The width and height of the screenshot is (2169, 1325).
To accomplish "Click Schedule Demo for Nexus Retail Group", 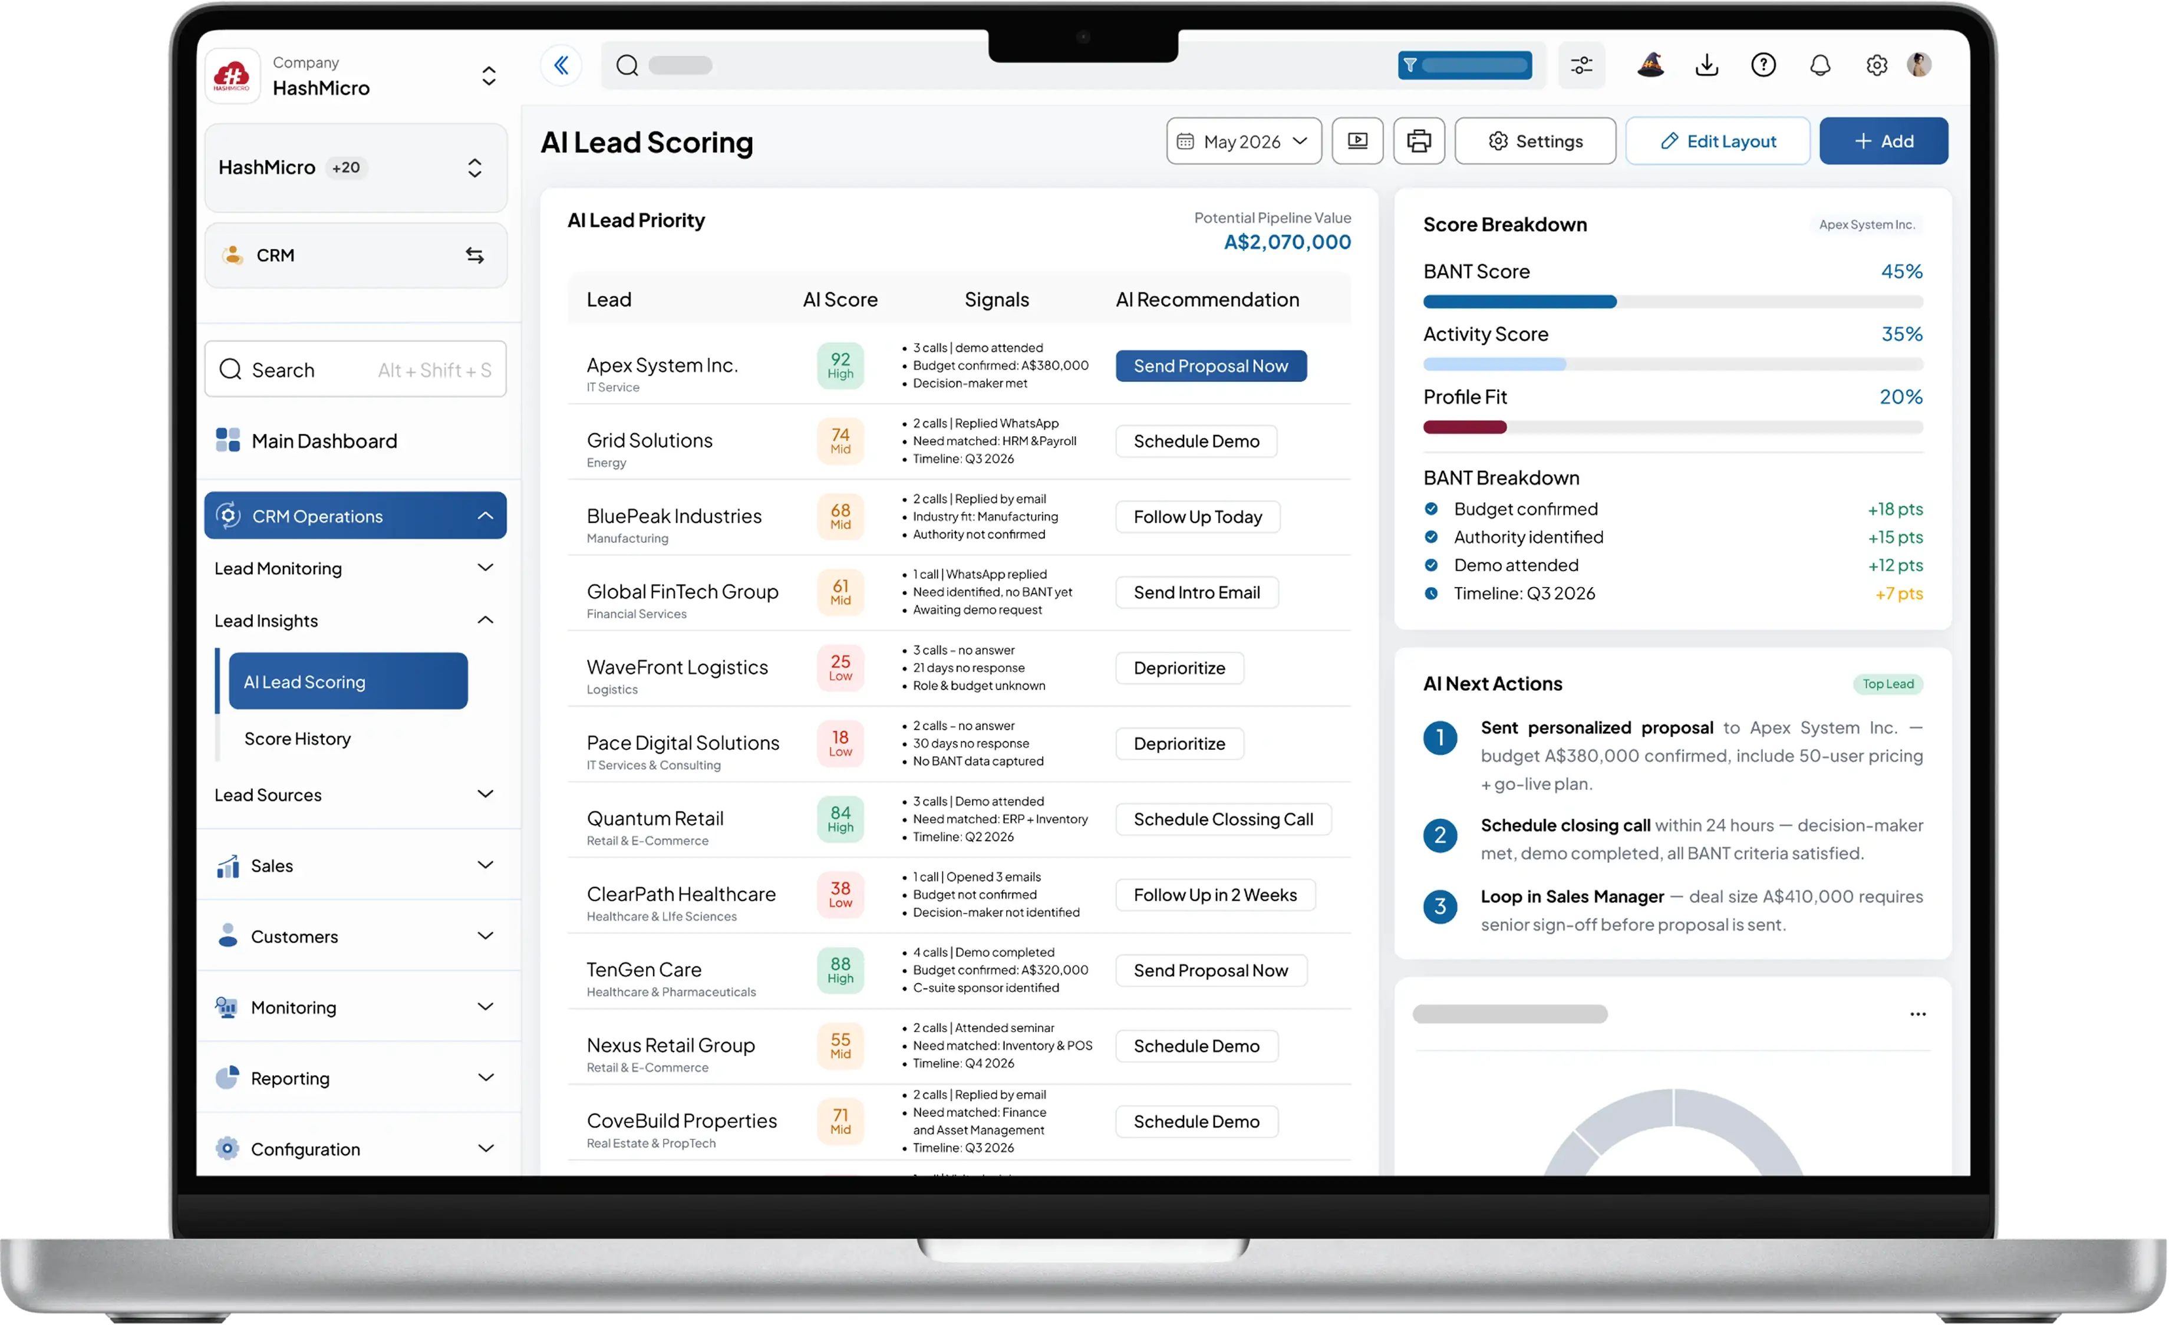I will pos(1196,1047).
